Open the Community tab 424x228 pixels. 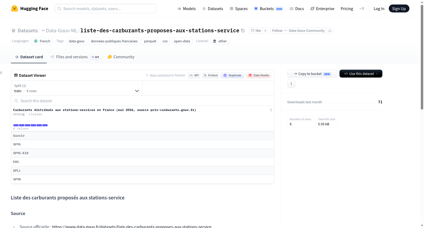121,57
